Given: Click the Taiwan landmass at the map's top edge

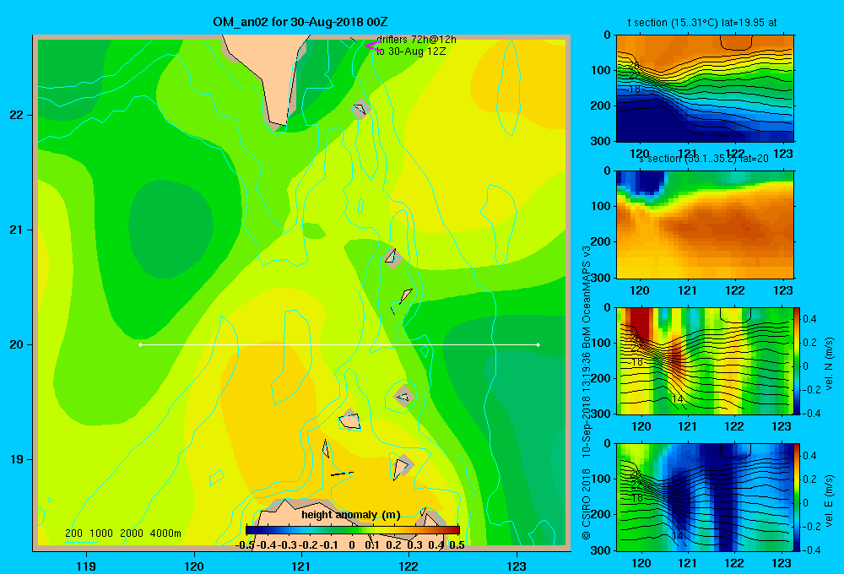Looking at the screenshot, I should [x=271, y=75].
